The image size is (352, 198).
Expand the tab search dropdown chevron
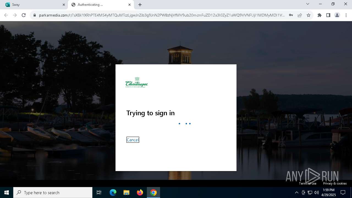[308, 4]
